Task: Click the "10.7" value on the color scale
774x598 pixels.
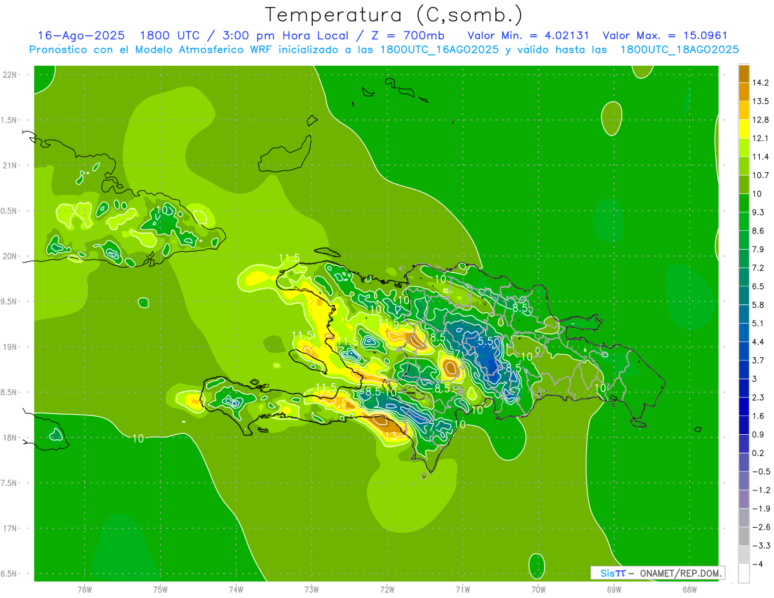Action: point(760,175)
